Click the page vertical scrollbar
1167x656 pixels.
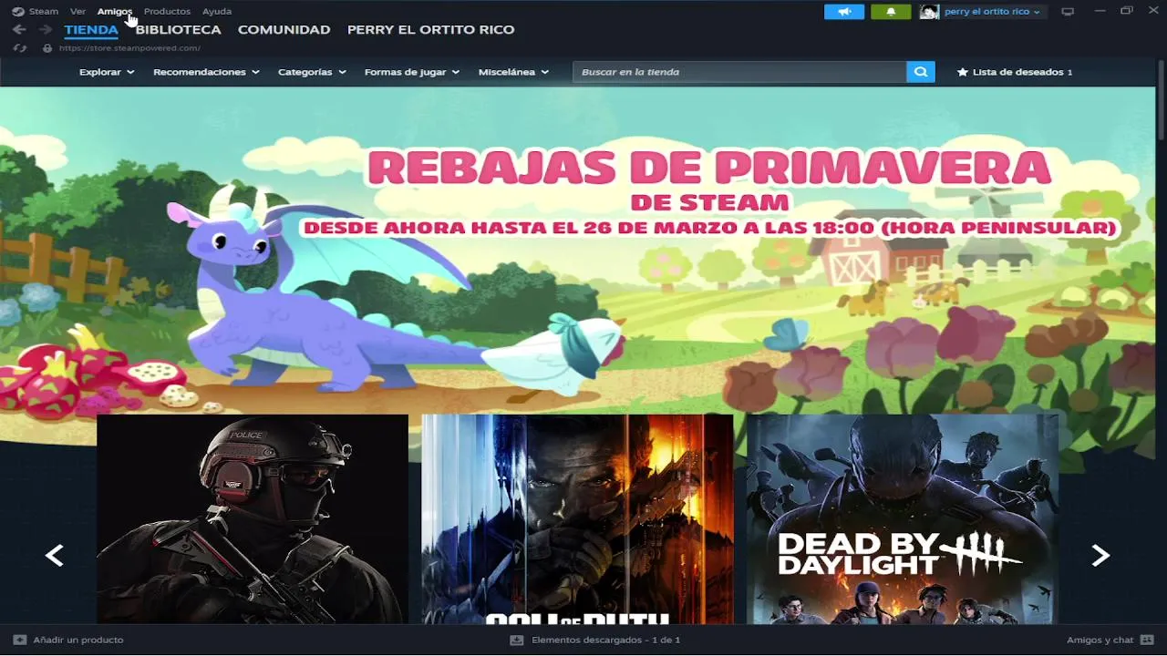[1162, 100]
